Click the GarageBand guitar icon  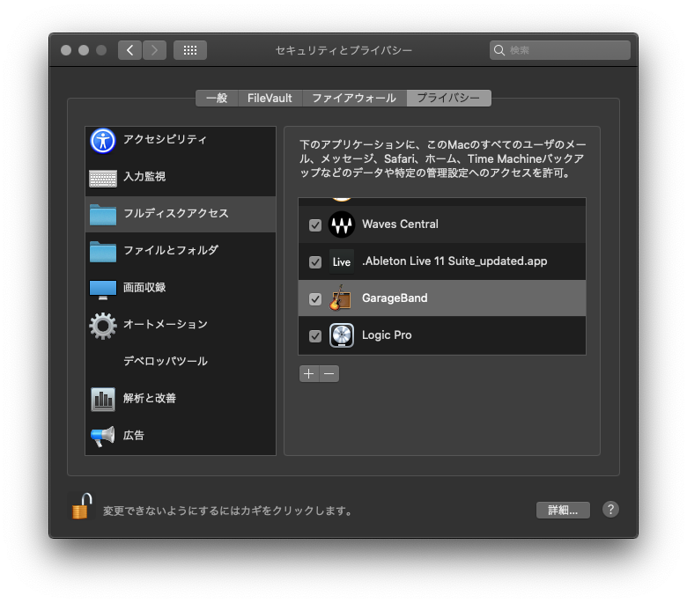tap(341, 298)
